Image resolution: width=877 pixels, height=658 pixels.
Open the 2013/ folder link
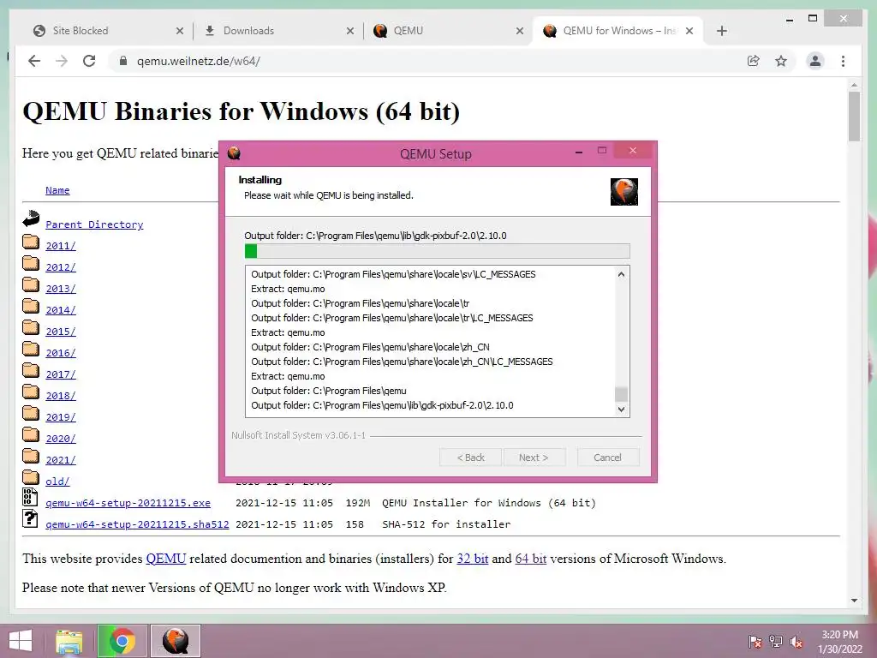point(61,289)
